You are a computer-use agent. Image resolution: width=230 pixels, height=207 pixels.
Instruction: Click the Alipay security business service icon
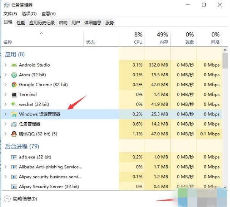[x=14, y=177]
